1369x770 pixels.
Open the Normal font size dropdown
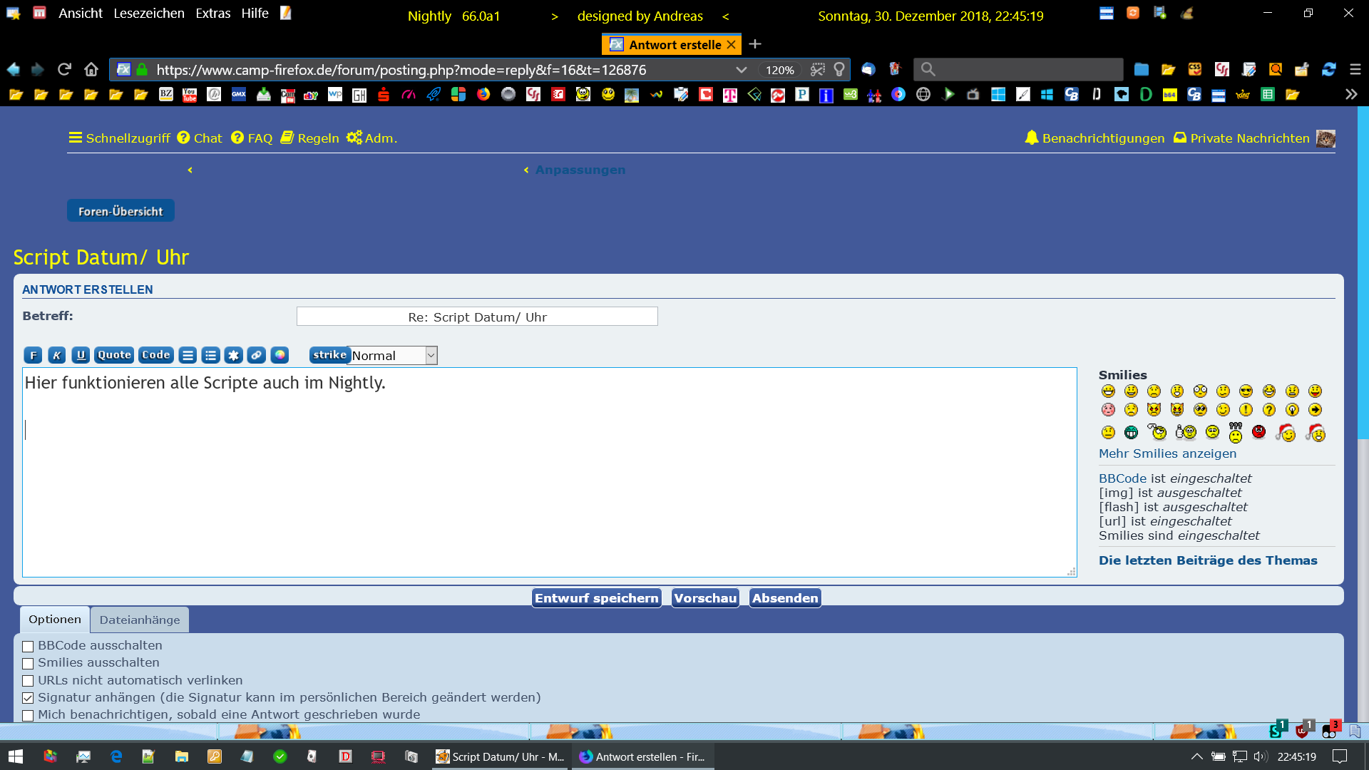(393, 356)
